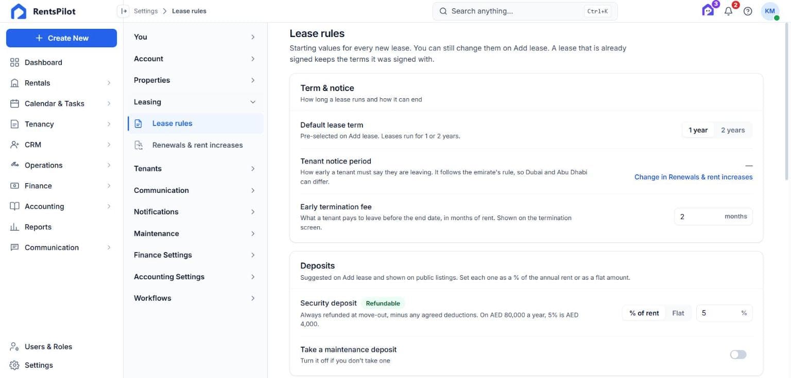This screenshot has width=791, height=378.
Task: Expand the You settings section
Action: [195, 37]
